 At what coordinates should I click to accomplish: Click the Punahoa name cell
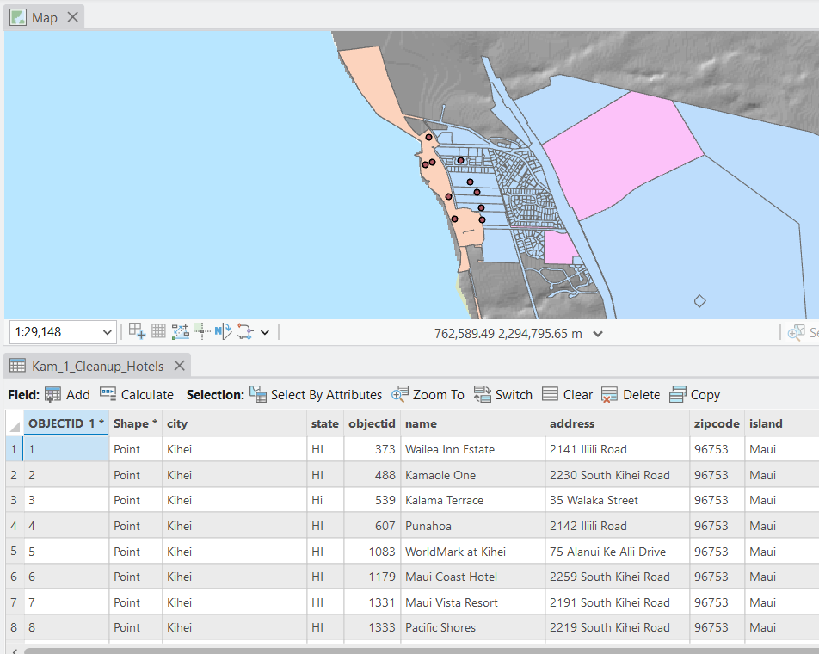[472, 526]
